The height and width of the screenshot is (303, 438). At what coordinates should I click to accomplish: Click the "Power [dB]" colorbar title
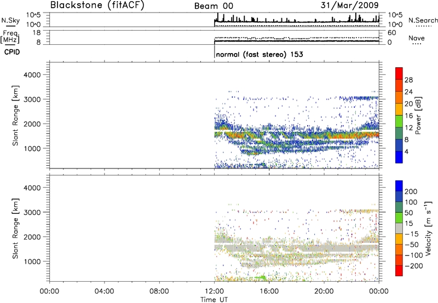click(x=418, y=115)
